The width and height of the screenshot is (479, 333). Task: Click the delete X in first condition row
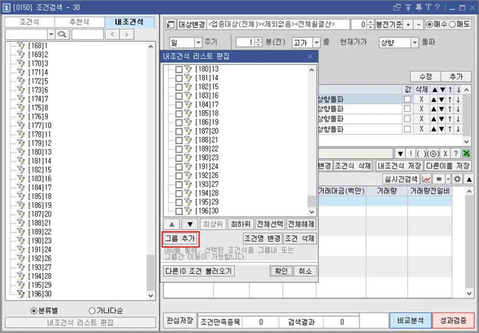(x=421, y=99)
